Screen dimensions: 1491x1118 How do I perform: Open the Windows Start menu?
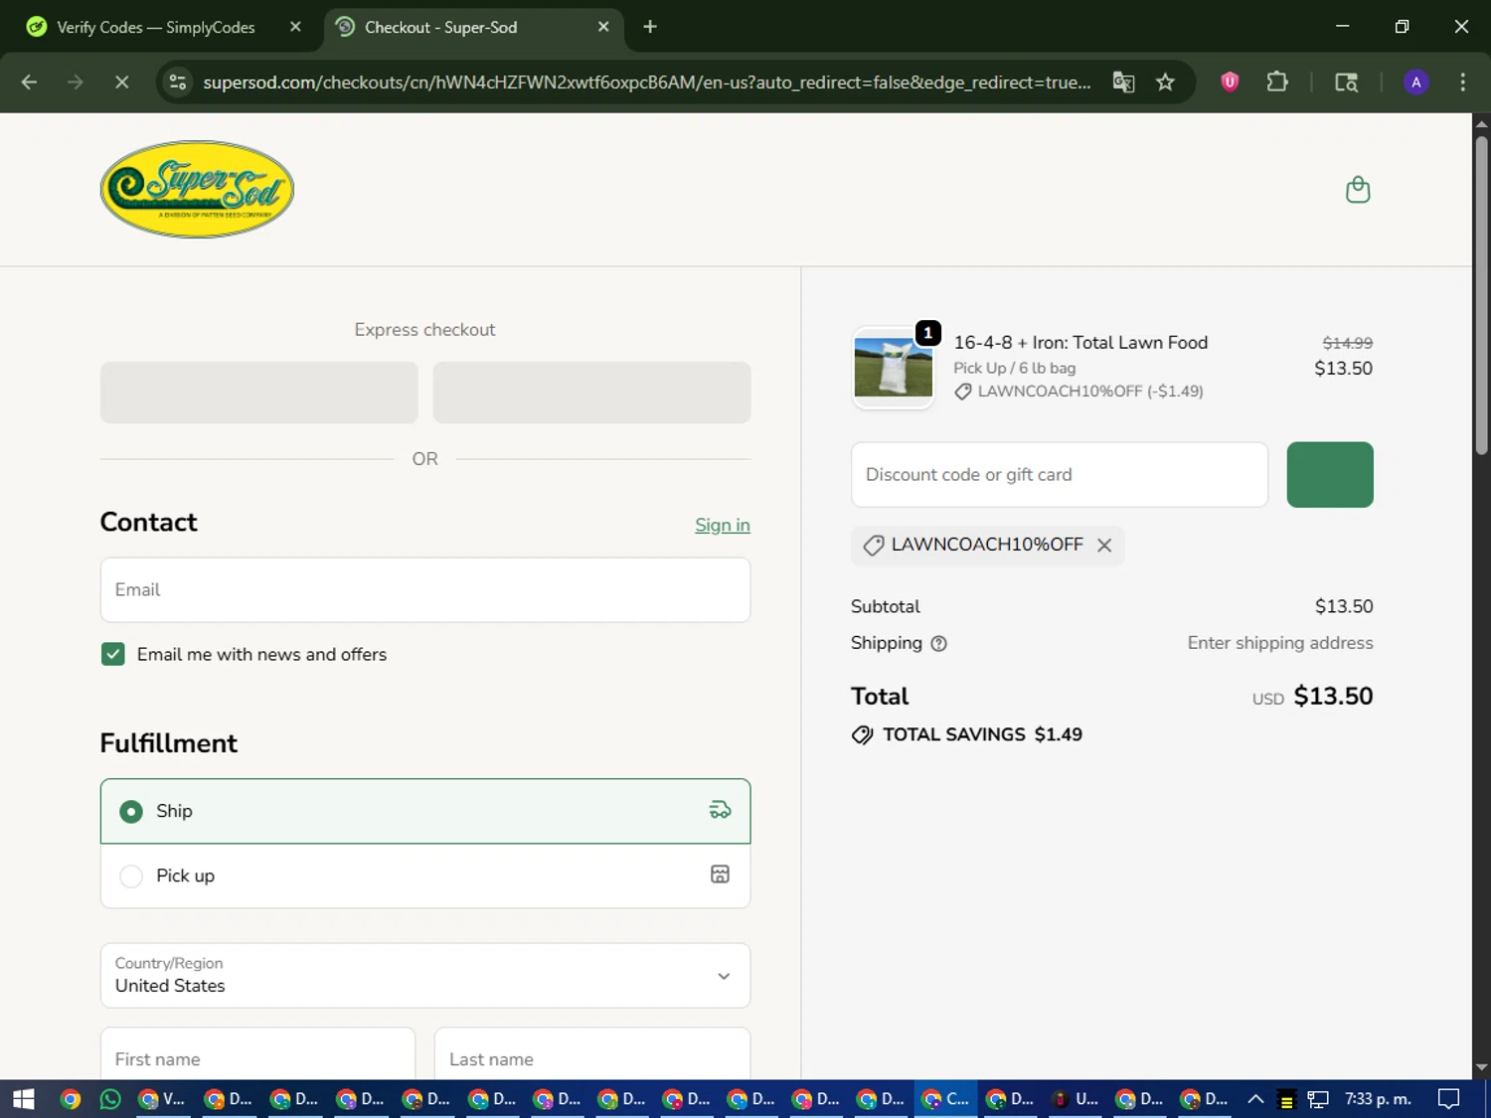(x=24, y=1099)
